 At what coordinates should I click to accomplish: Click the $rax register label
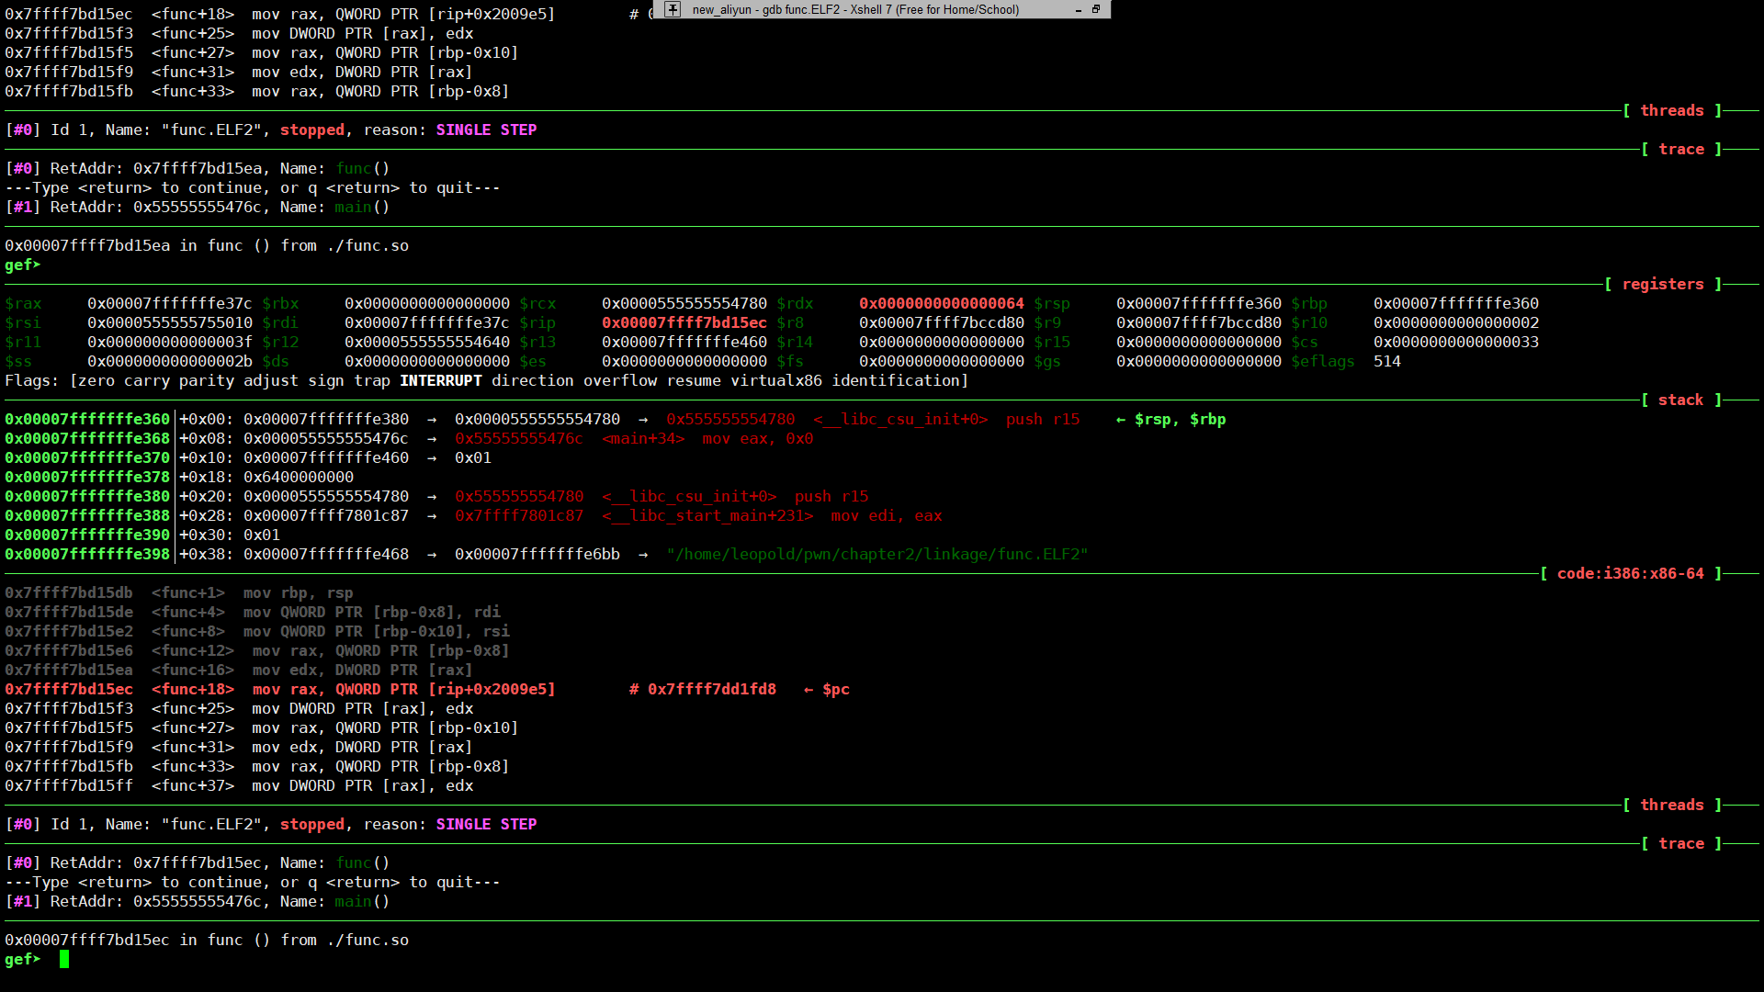[23, 303]
